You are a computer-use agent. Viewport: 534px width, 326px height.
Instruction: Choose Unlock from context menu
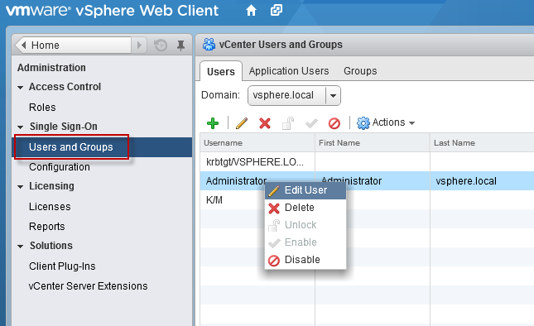tap(305, 225)
